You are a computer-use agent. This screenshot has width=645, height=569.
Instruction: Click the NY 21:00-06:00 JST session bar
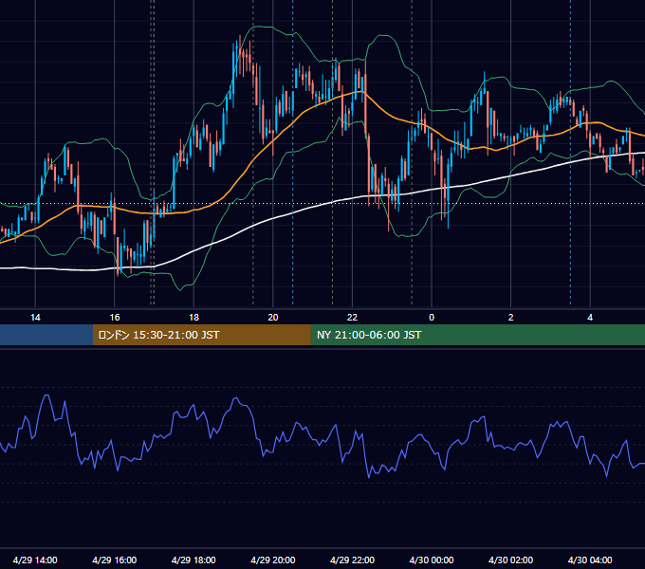pyautogui.click(x=477, y=335)
